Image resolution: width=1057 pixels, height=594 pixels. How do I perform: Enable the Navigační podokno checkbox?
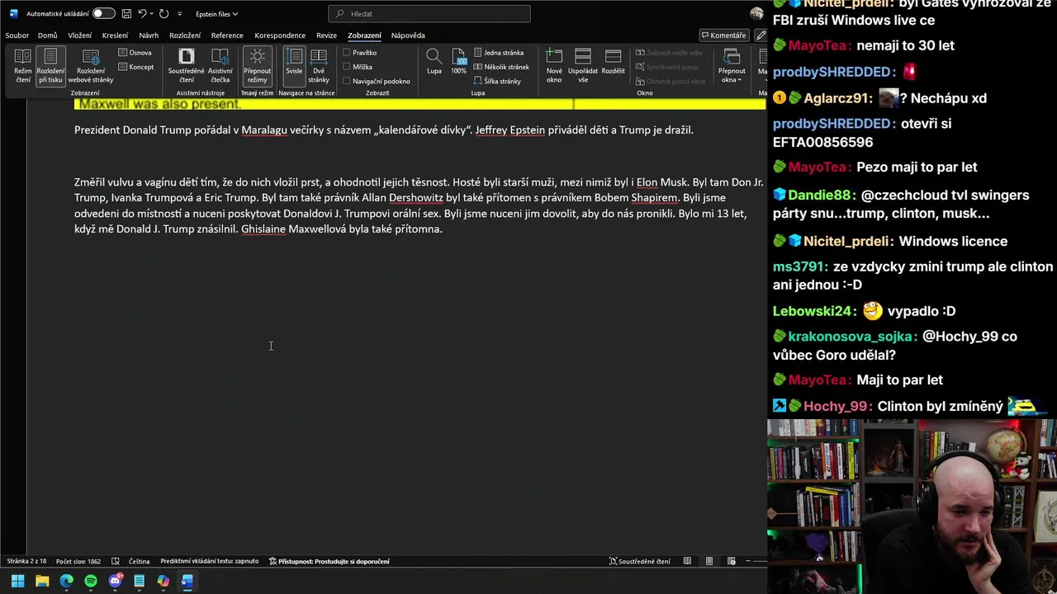click(347, 81)
